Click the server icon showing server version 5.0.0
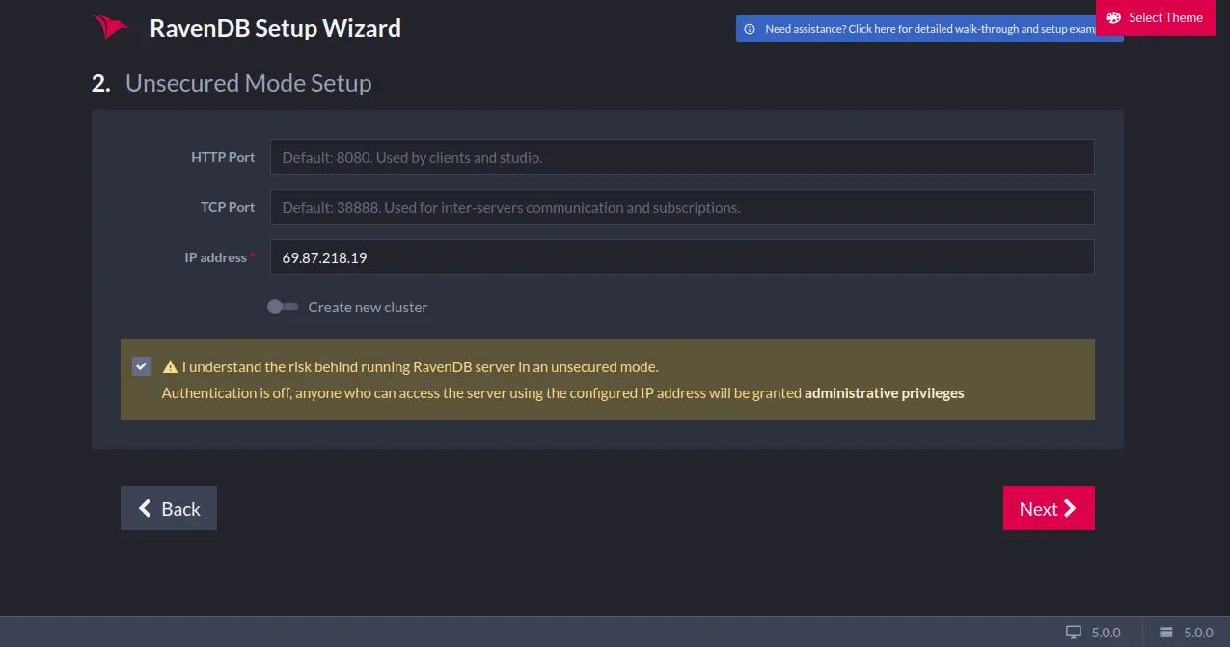 coord(1166,633)
